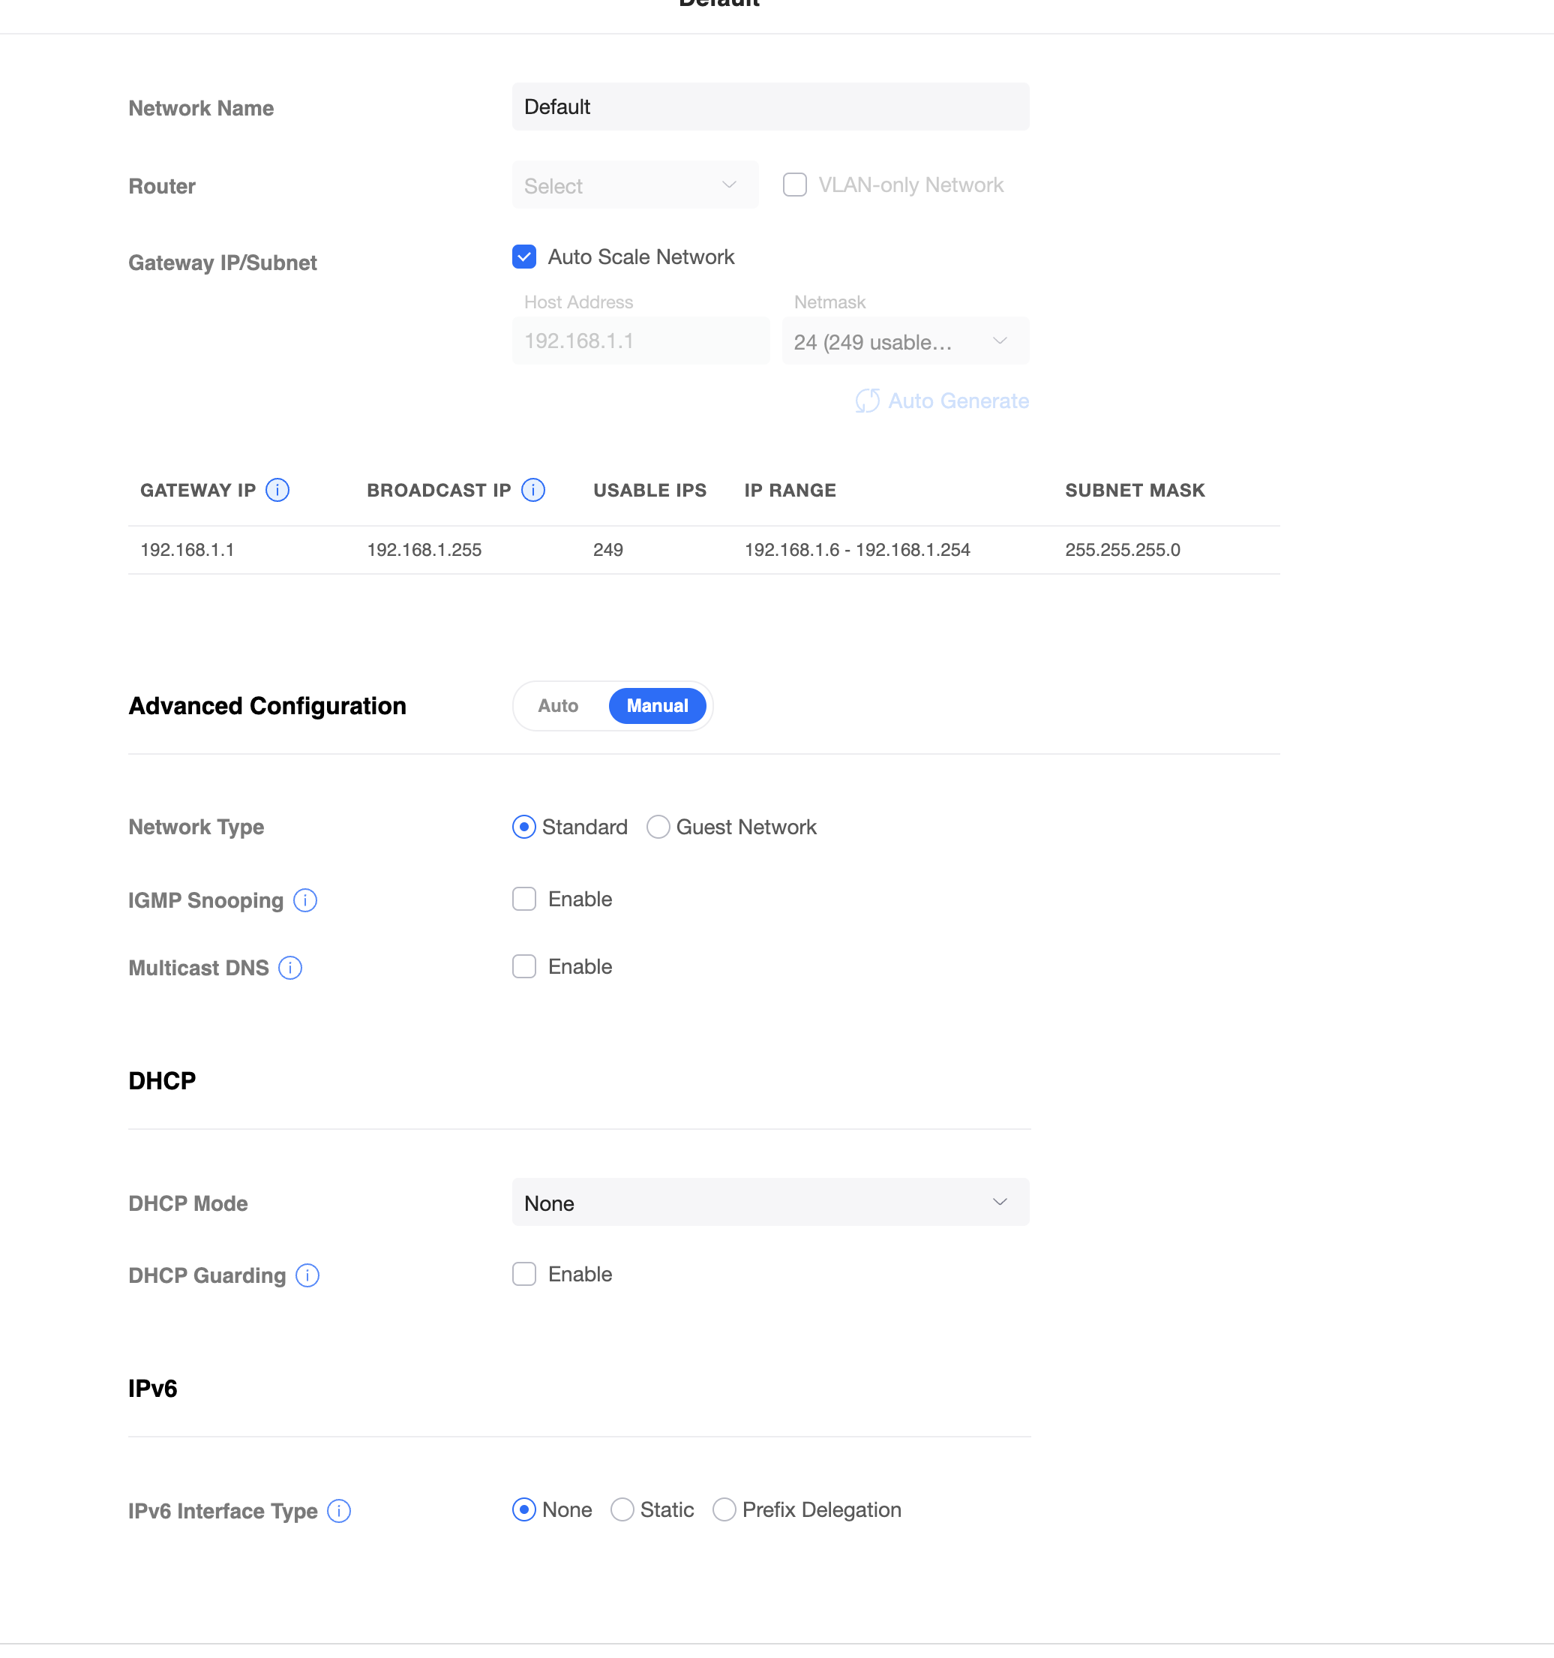Open the IGMP Snooping info tooltip icon
The width and height of the screenshot is (1554, 1658).
tap(305, 900)
